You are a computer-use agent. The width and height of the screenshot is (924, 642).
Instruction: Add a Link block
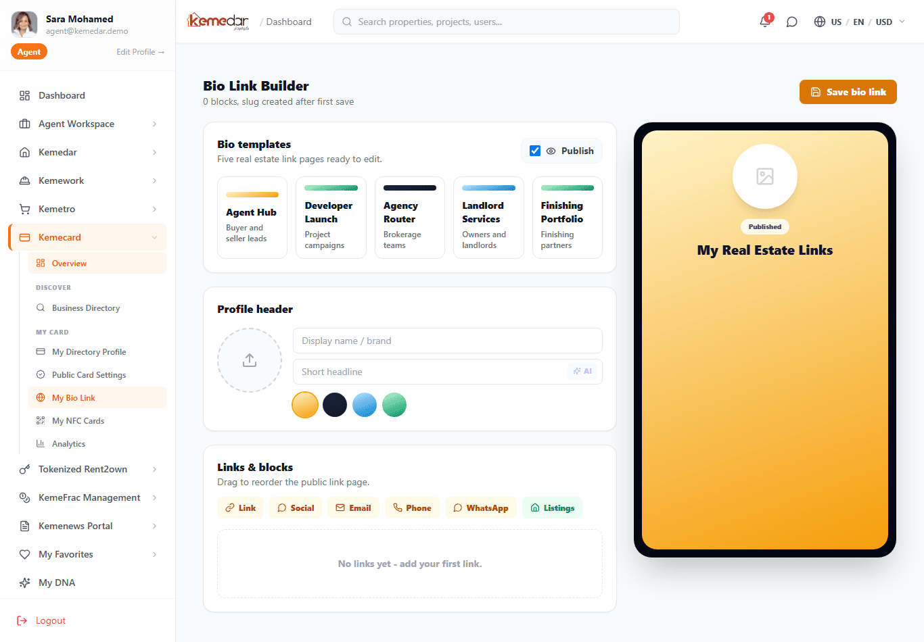[x=240, y=508]
